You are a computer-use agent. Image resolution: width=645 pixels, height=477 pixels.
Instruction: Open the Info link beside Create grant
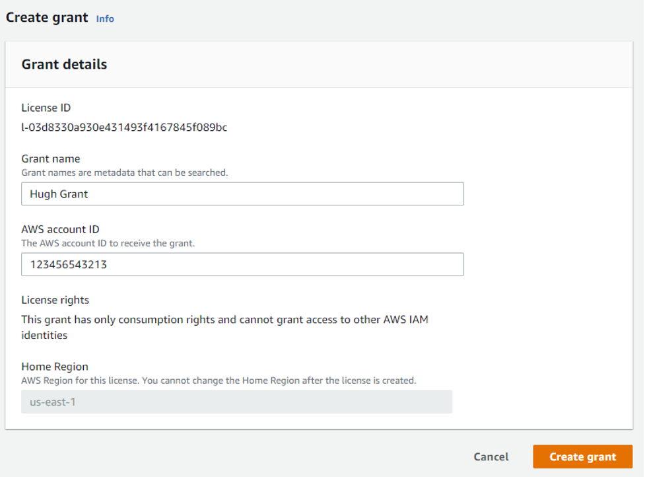click(x=105, y=18)
